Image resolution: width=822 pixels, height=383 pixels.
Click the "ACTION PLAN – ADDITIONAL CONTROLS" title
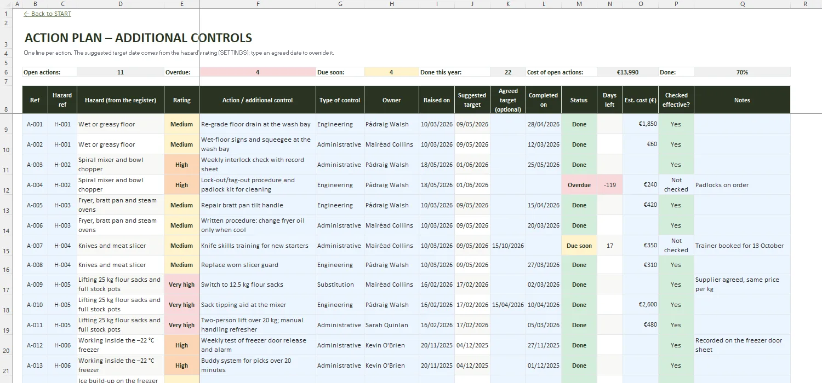pyautogui.click(x=138, y=38)
